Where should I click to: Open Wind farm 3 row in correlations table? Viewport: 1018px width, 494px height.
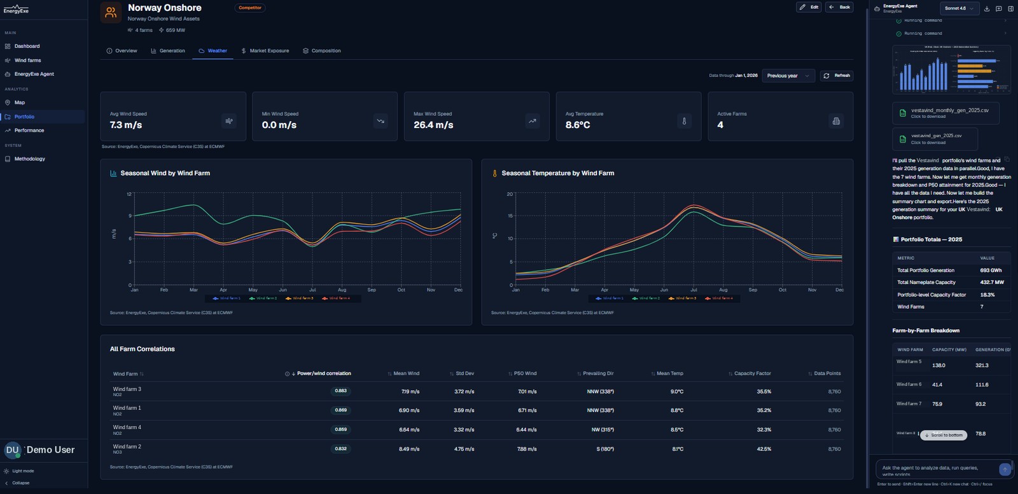click(x=477, y=392)
